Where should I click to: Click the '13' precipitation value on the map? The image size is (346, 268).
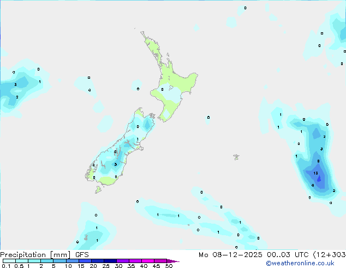(x=315, y=173)
